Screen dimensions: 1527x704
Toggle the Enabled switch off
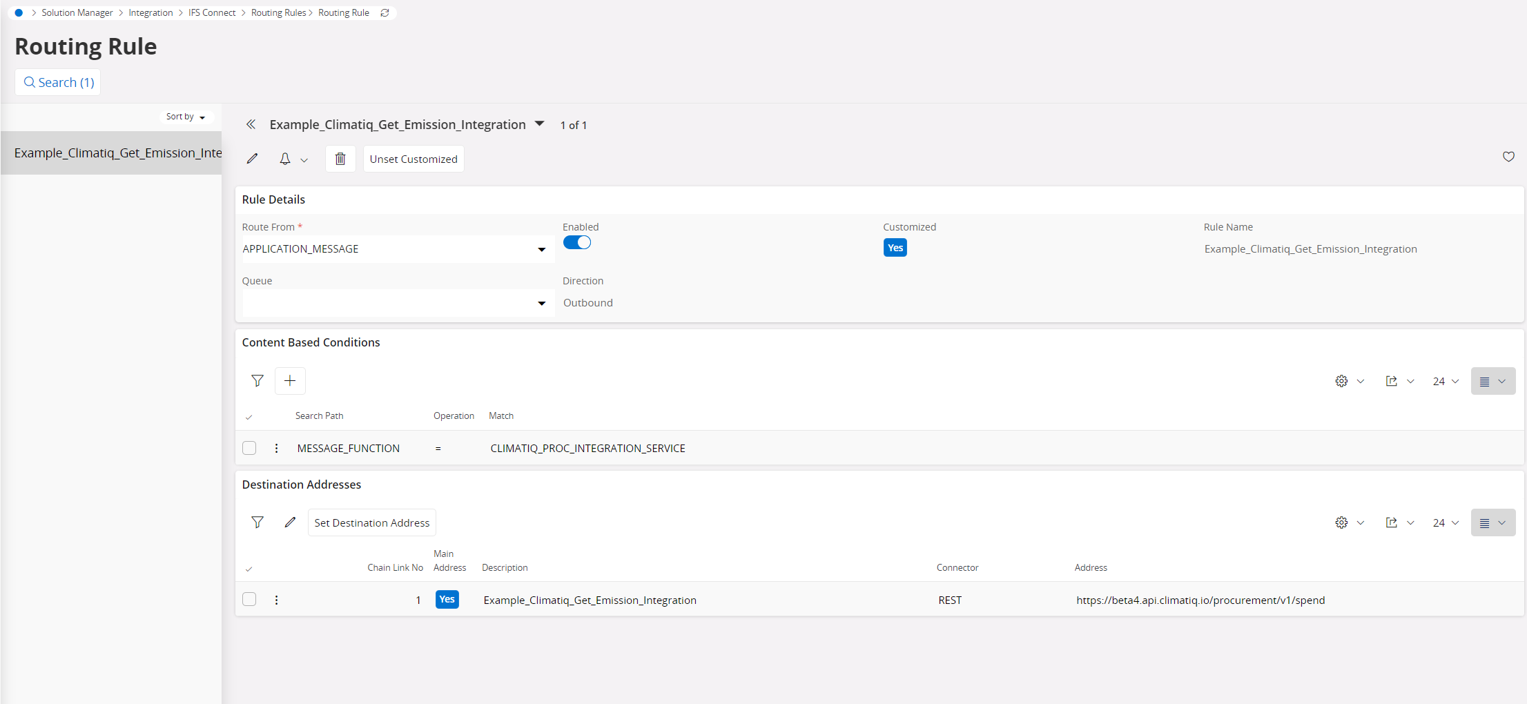click(577, 242)
